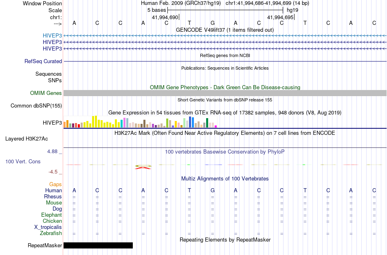Viewport: 387px width, 255px height.
Task: Click the Sequences subtrack label
Action: (48, 74)
